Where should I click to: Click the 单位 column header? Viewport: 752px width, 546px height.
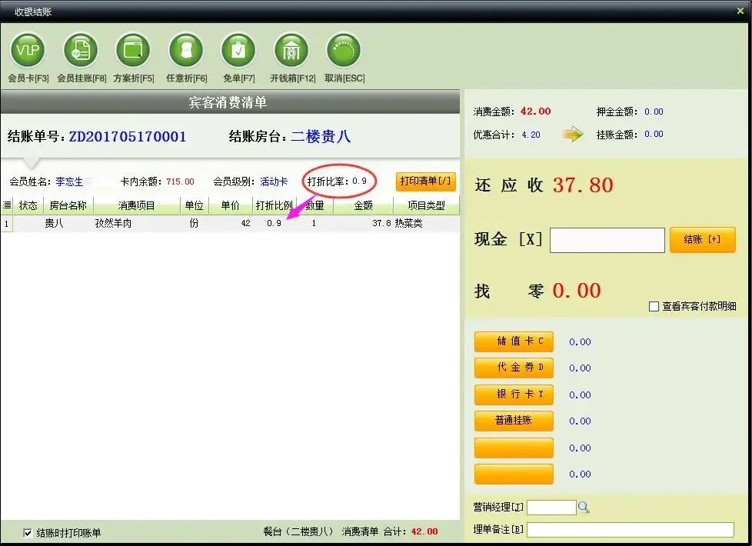click(195, 205)
